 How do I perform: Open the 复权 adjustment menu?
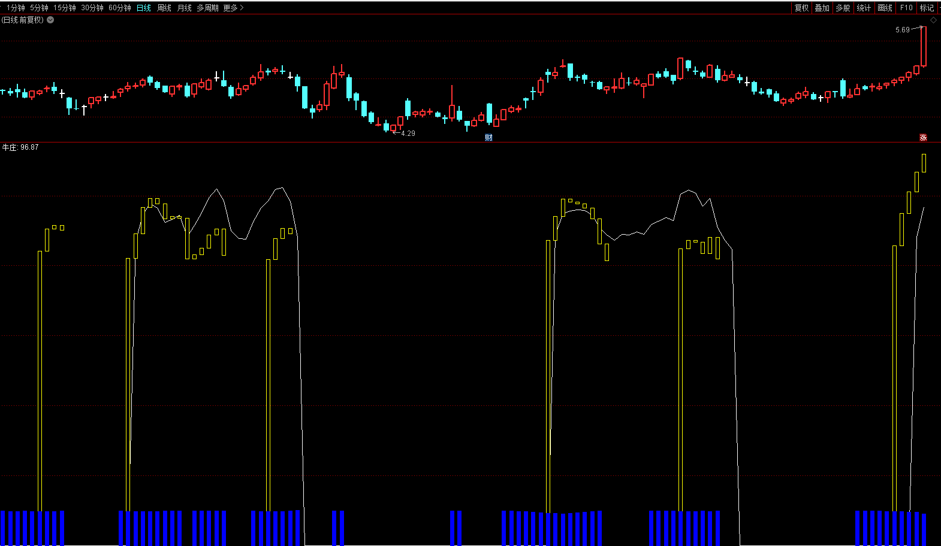click(x=801, y=8)
